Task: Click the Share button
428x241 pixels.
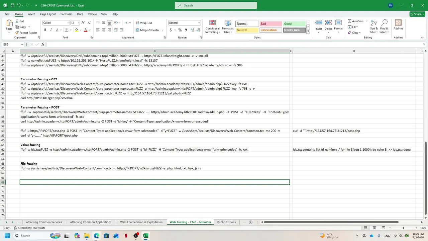Action: pyautogui.click(x=418, y=14)
